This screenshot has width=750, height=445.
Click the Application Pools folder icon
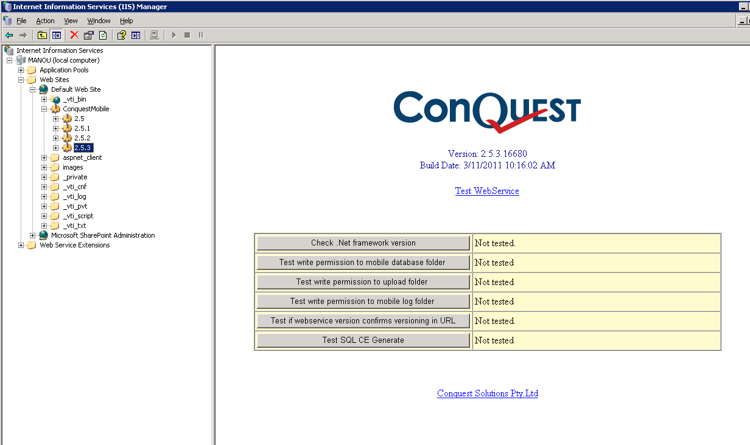pos(32,70)
